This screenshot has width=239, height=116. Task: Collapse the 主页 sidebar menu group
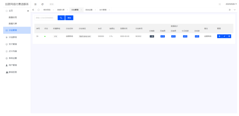[x=28, y=11]
